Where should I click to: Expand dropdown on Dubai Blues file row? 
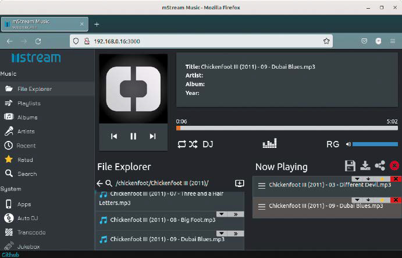click(222, 233)
